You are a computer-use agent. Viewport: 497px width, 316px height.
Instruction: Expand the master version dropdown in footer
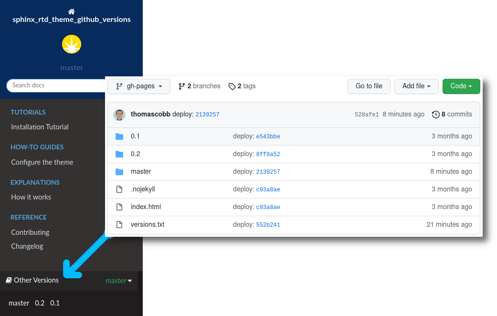coord(118,280)
